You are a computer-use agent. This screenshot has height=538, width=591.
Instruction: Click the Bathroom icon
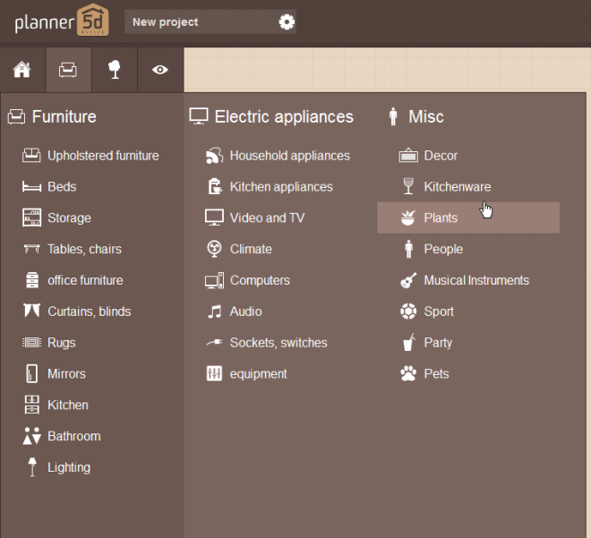click(x=31, y=436)
